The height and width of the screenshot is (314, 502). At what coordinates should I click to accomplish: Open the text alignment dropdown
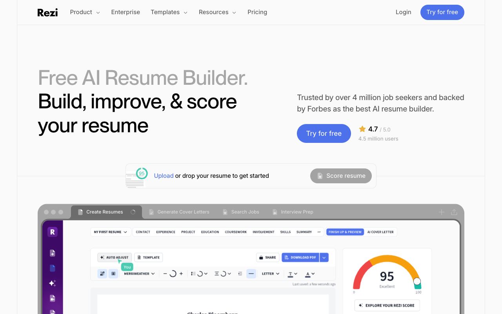coord(222,274)
